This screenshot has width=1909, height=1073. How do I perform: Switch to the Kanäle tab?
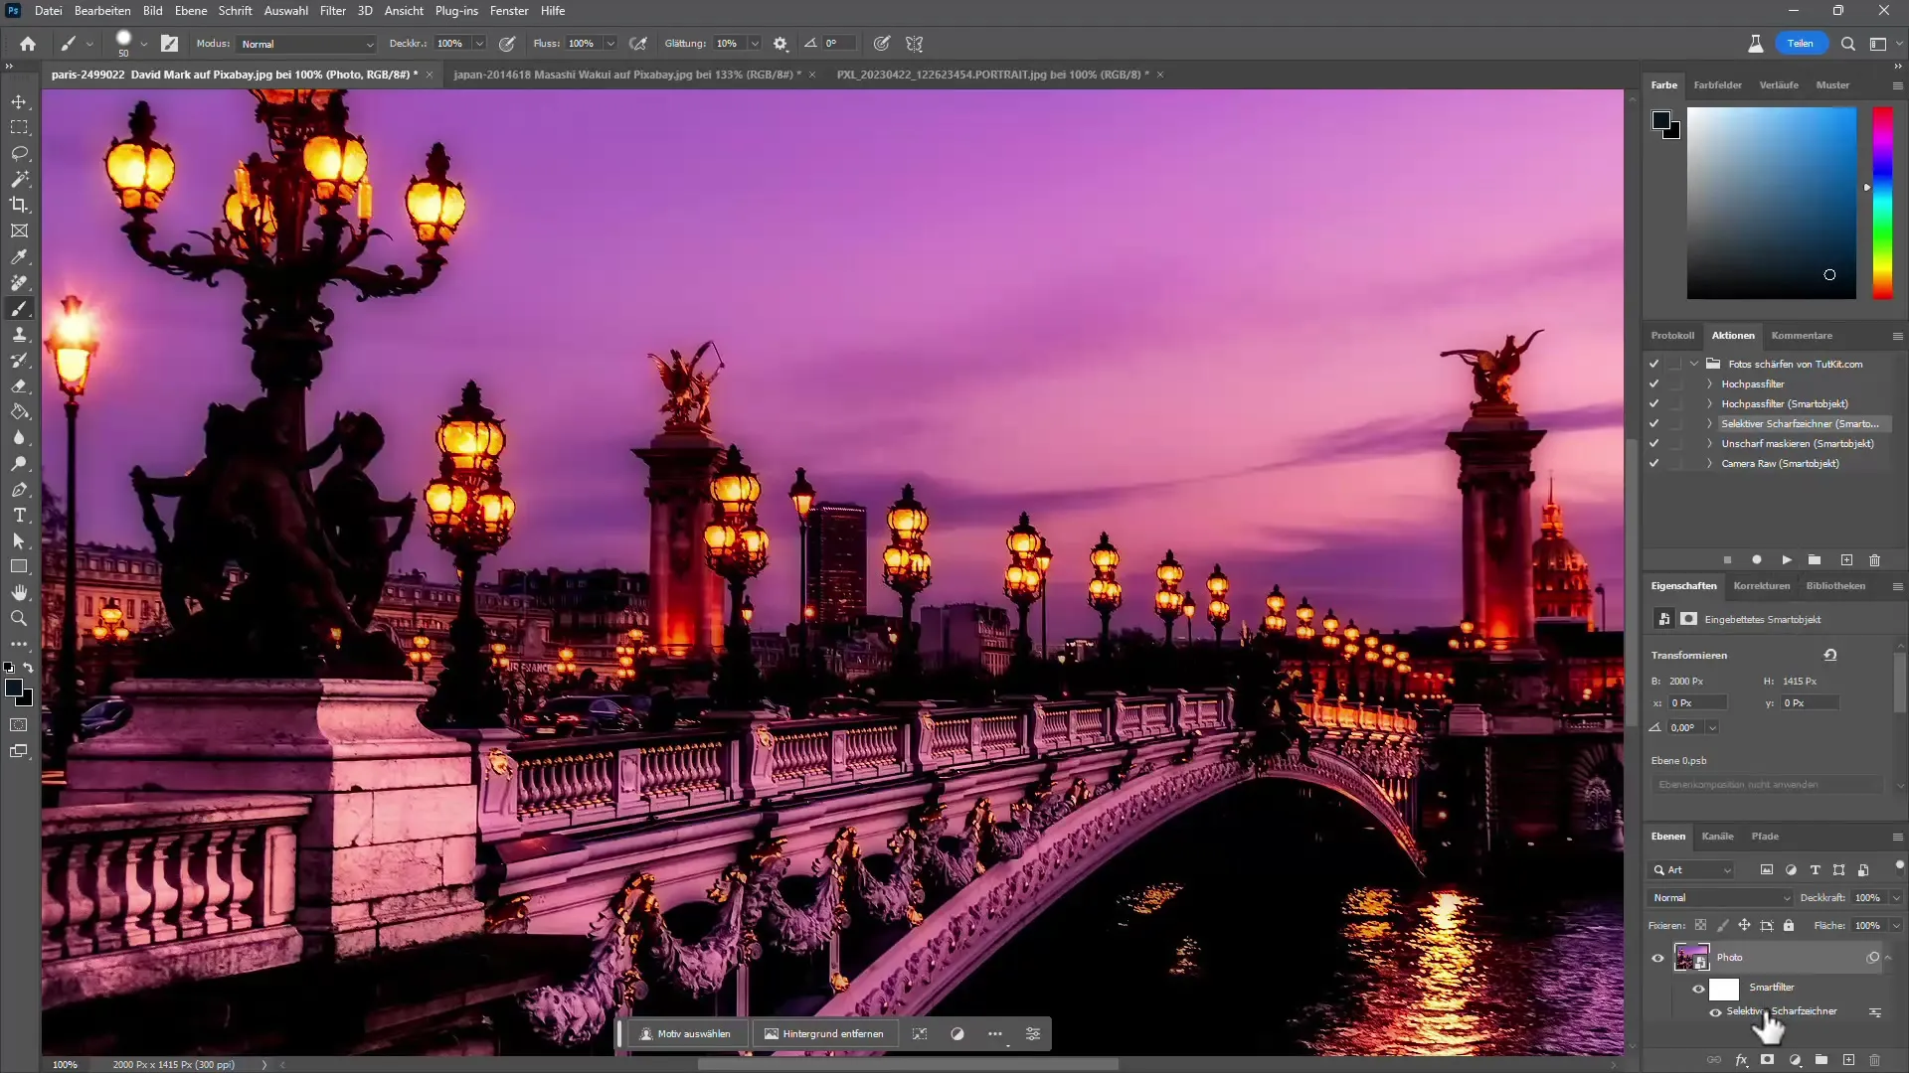coord(1717,836)
